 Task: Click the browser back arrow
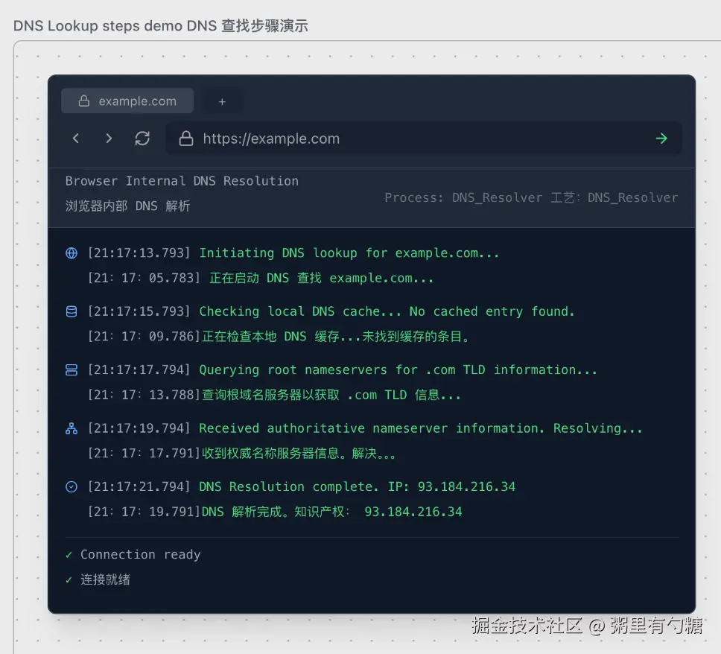76,139
